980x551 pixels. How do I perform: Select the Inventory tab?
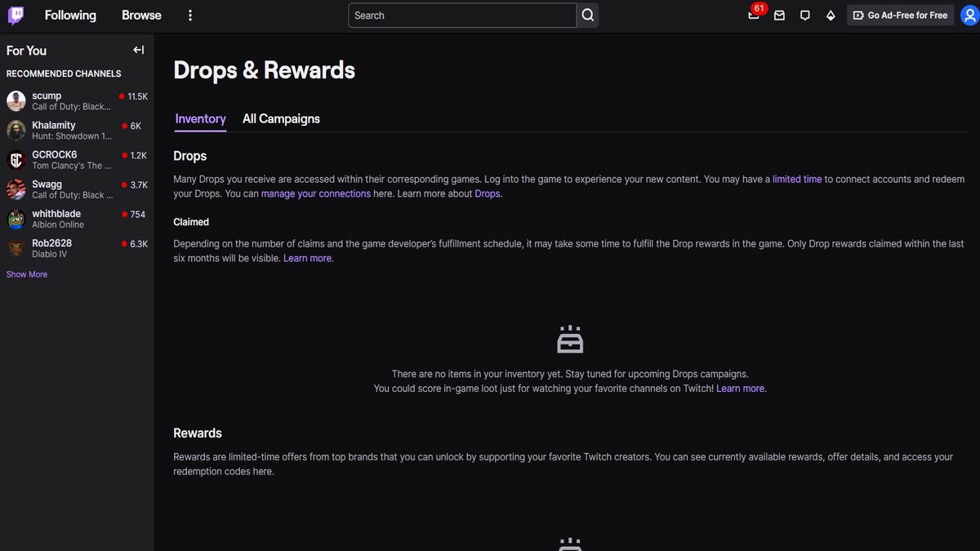click(200, 119)
